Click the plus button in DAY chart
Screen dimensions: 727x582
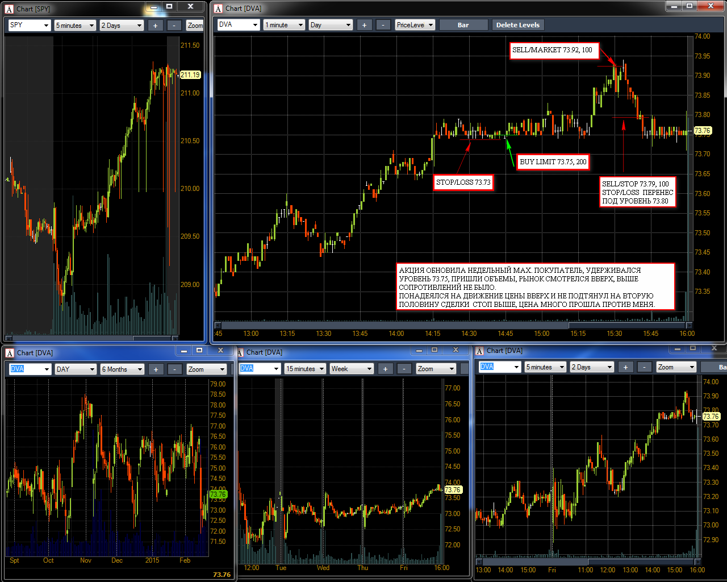tap(156, 369)
